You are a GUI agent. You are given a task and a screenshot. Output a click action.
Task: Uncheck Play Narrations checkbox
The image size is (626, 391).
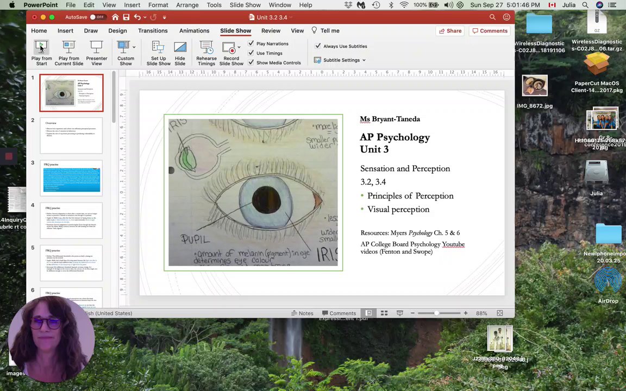click(251, 43)
